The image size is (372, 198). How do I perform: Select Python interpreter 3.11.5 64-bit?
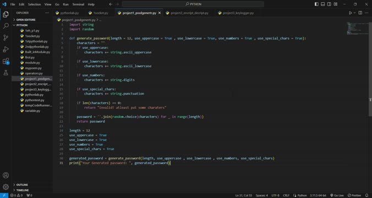(x=318, y=195)
